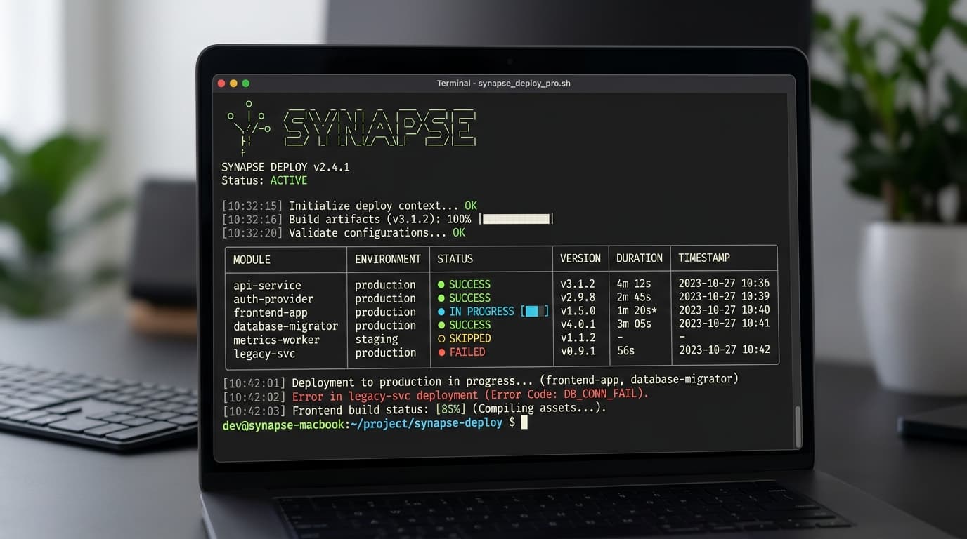Click timestamp 2023-10-27 10:42

724,350
